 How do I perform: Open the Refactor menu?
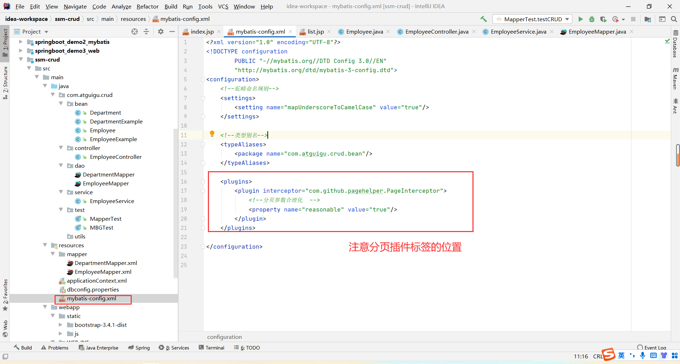coord(147,6)
